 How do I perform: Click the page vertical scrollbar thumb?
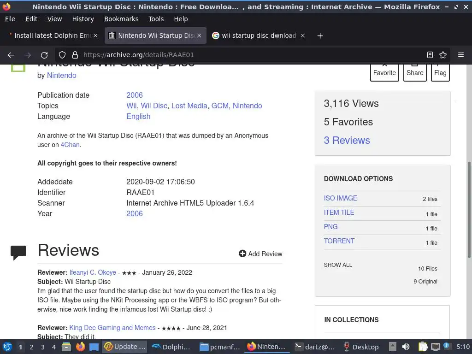click(x=469, y=210)
